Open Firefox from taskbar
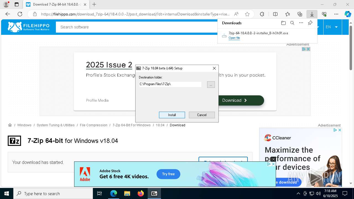 click(x=140, y=193)
